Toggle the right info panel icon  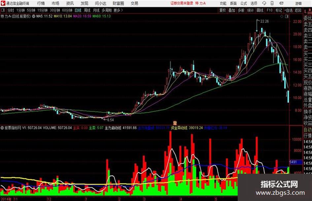287,17
